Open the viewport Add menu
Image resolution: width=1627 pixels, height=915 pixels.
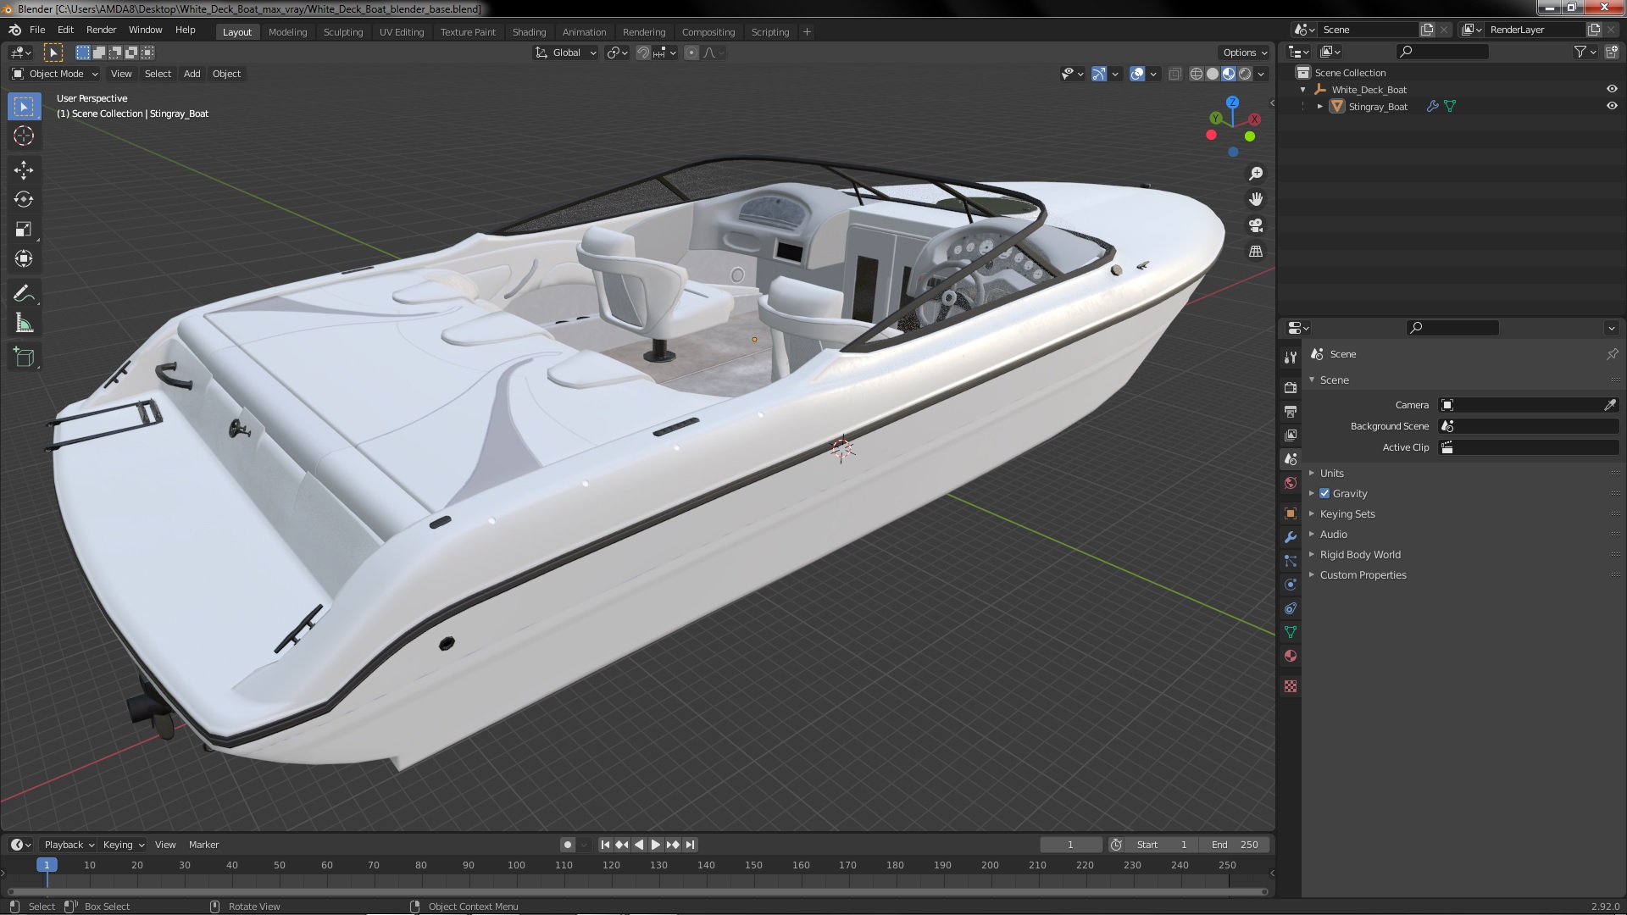click(192, 74)
